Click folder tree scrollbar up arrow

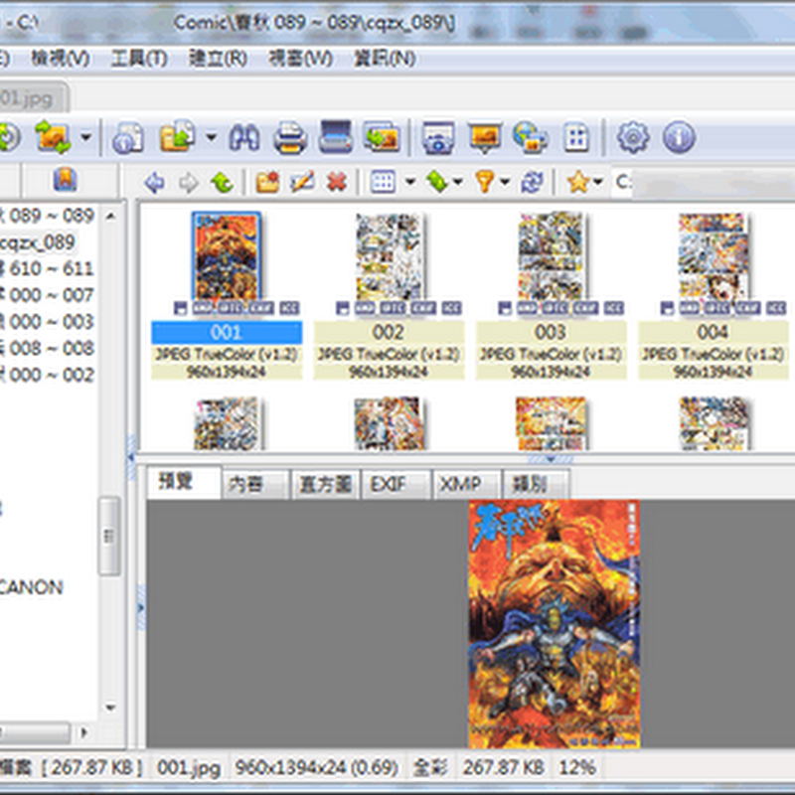[110, 216]
